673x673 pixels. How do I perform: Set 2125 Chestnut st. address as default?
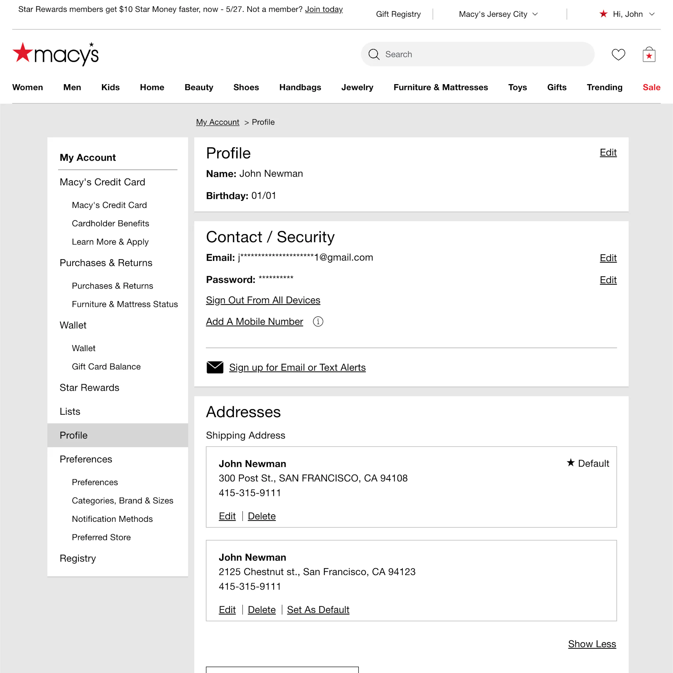[x=318, y=610]
